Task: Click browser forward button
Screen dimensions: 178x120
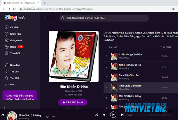Action: 9,9
